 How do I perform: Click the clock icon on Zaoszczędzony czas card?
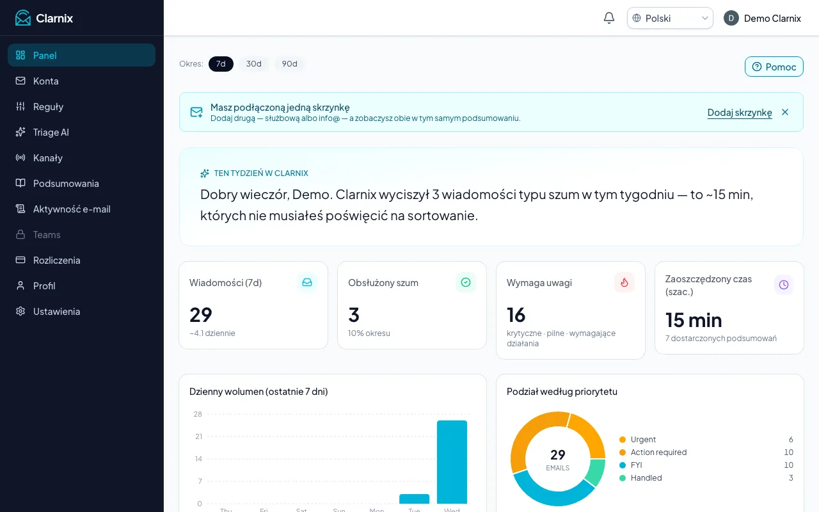point(784,285)
